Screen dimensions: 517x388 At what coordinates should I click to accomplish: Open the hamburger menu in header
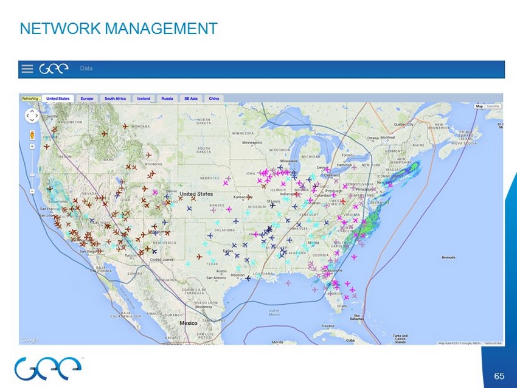pyautogui.click(x=27, y=69)
